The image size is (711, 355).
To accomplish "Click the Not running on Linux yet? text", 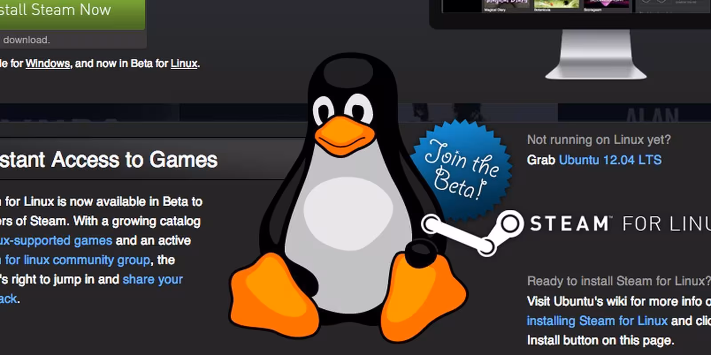I will 599,140.
